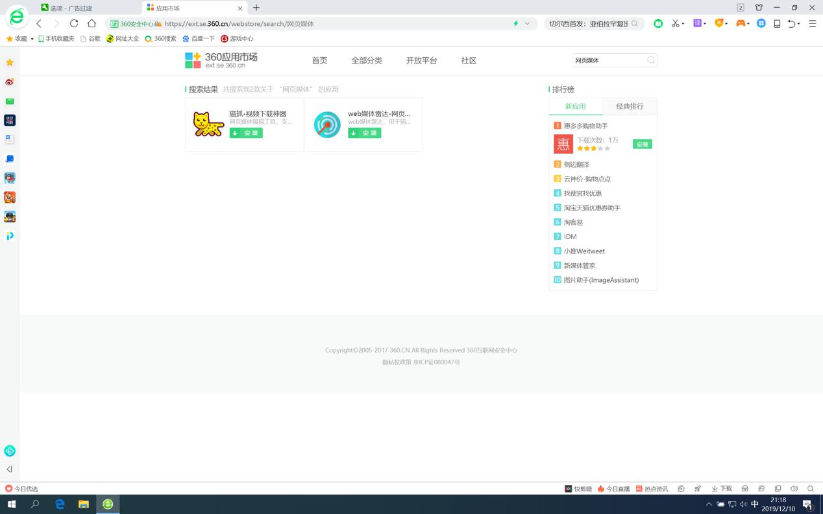This screenshot has height=514, width=823.
Task: Switch to the 选项 - 广告过滤 tab
Action: (x=89, y=8)
